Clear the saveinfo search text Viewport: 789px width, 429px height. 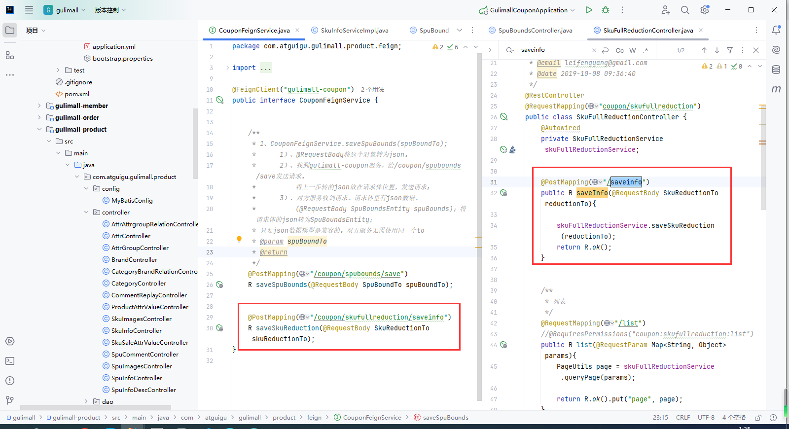click(594, 50)
